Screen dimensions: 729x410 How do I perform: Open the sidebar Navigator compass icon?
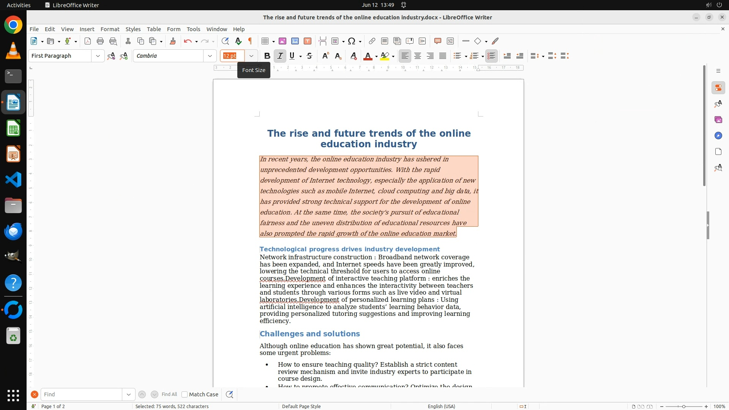pyautogui.click(x=718, y=136)
